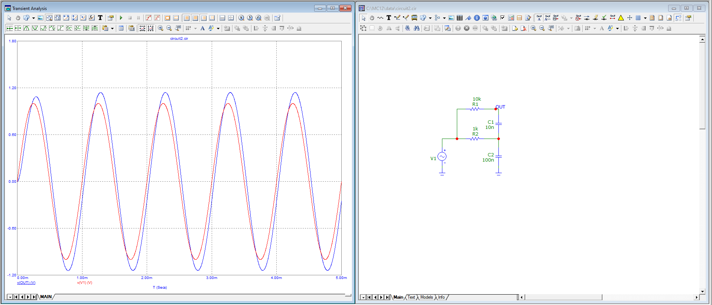Viewport: 712px width, 305px height.
Task: Open the X expression go-to button
Action: pyautogui.click(x=241, y=18)
